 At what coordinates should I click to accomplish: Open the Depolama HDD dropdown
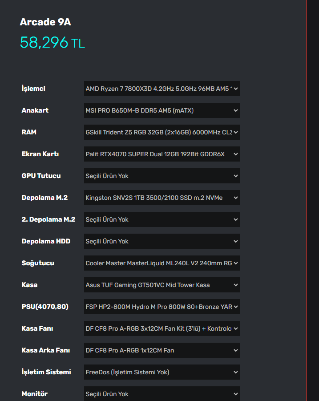[x=162, y=241]
